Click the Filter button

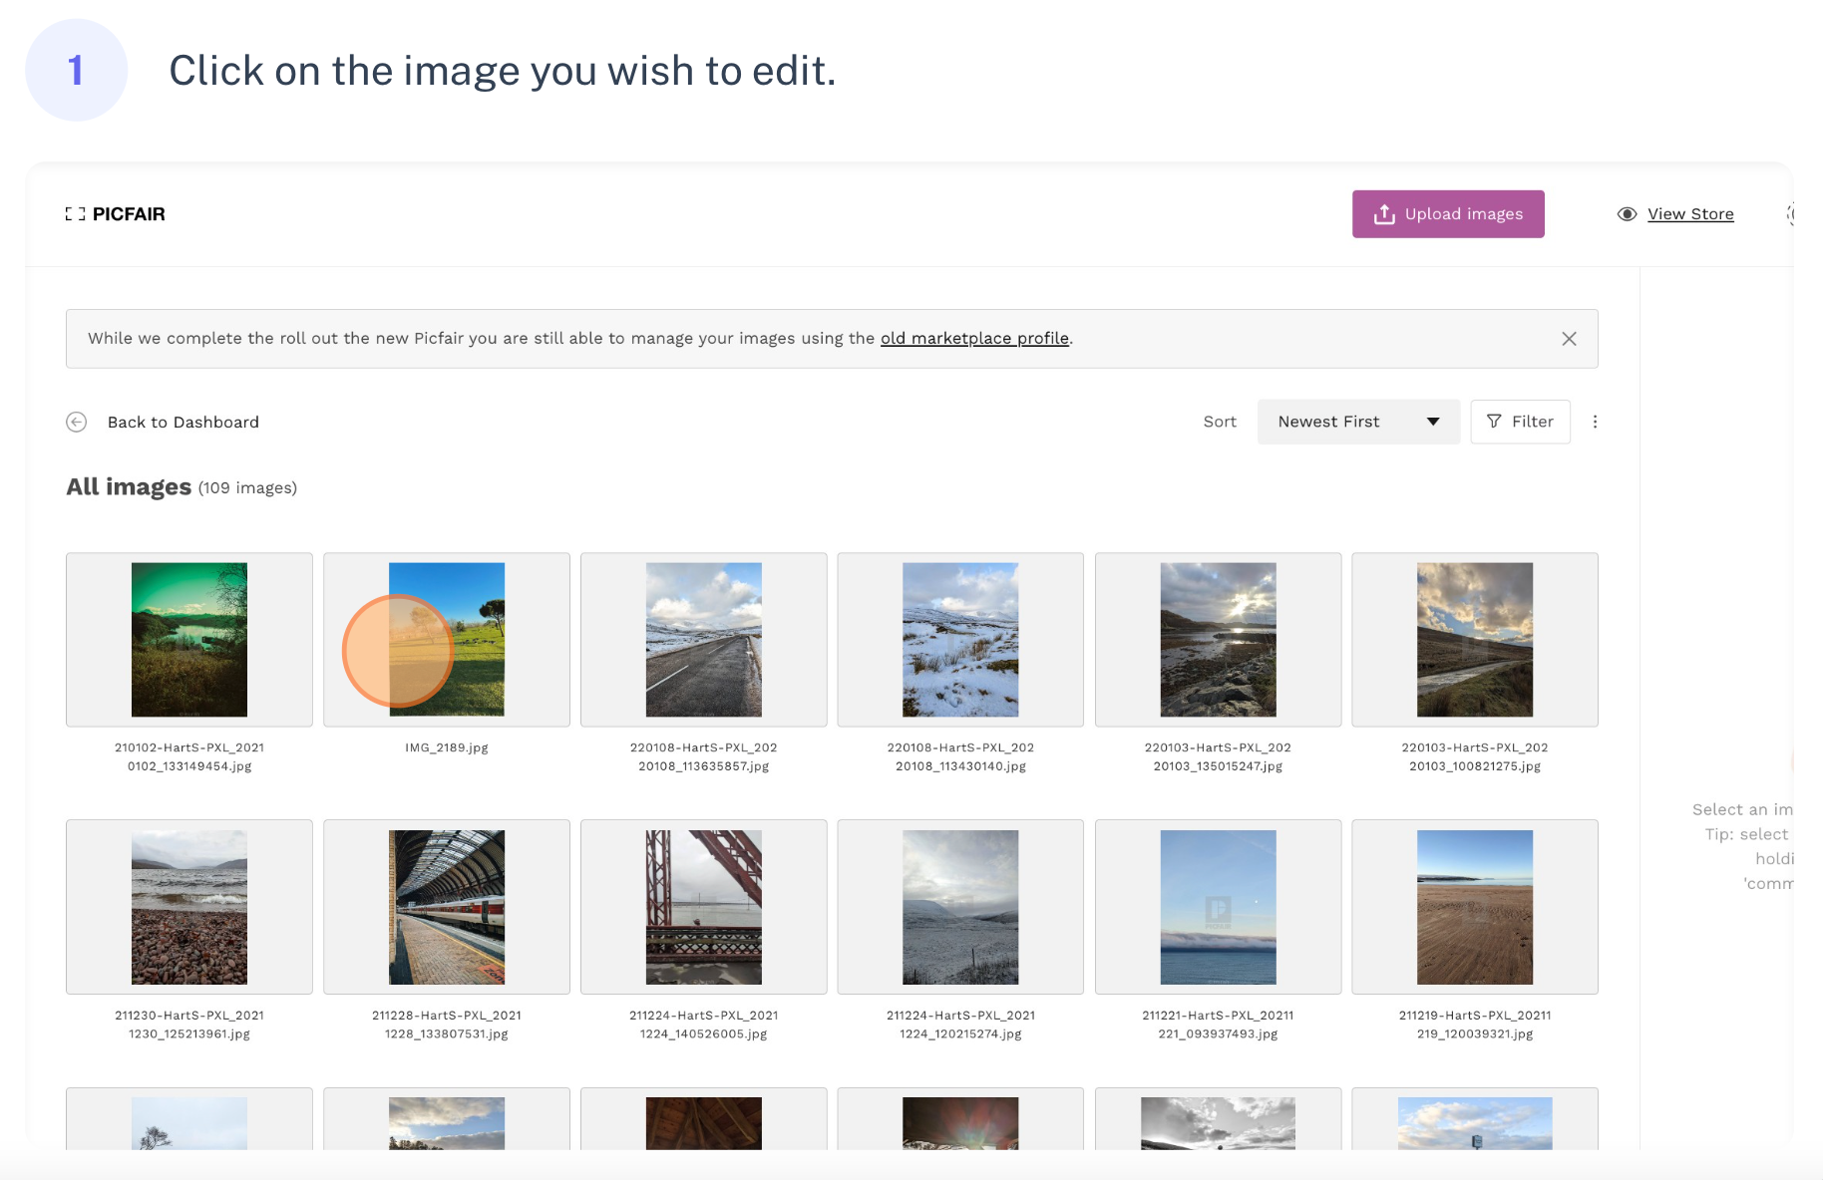(x=1519, y=422)
